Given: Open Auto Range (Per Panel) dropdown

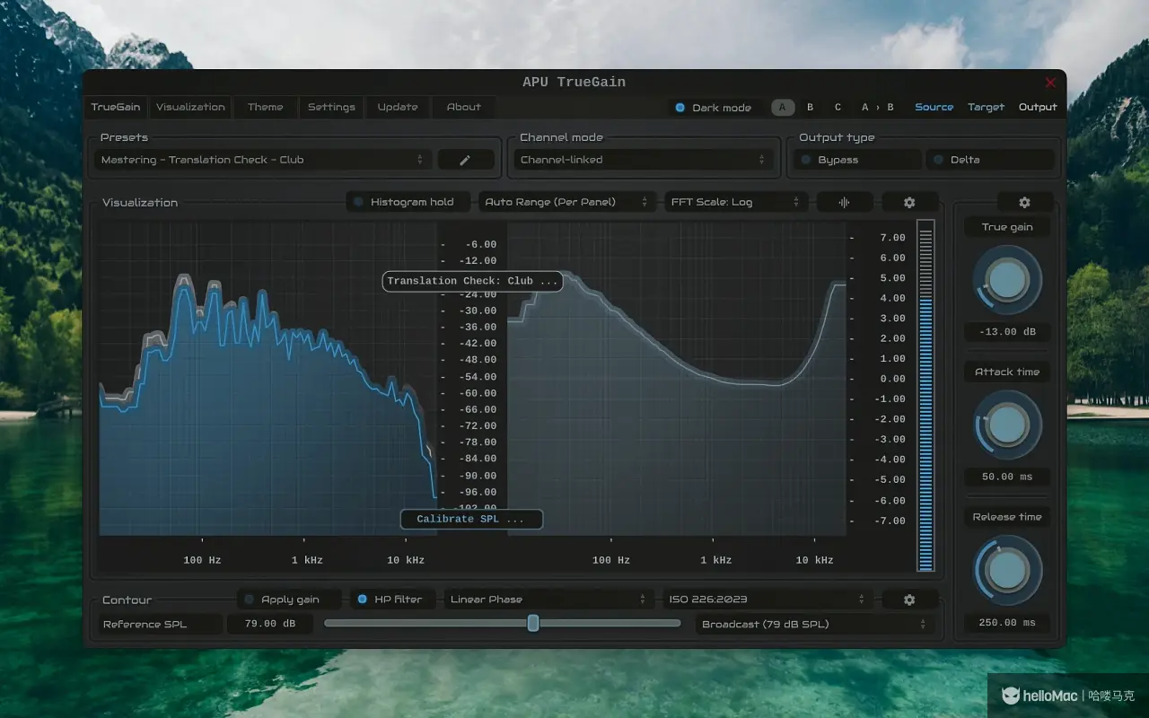Looking at the screenshot, I should tap(566, 202).
